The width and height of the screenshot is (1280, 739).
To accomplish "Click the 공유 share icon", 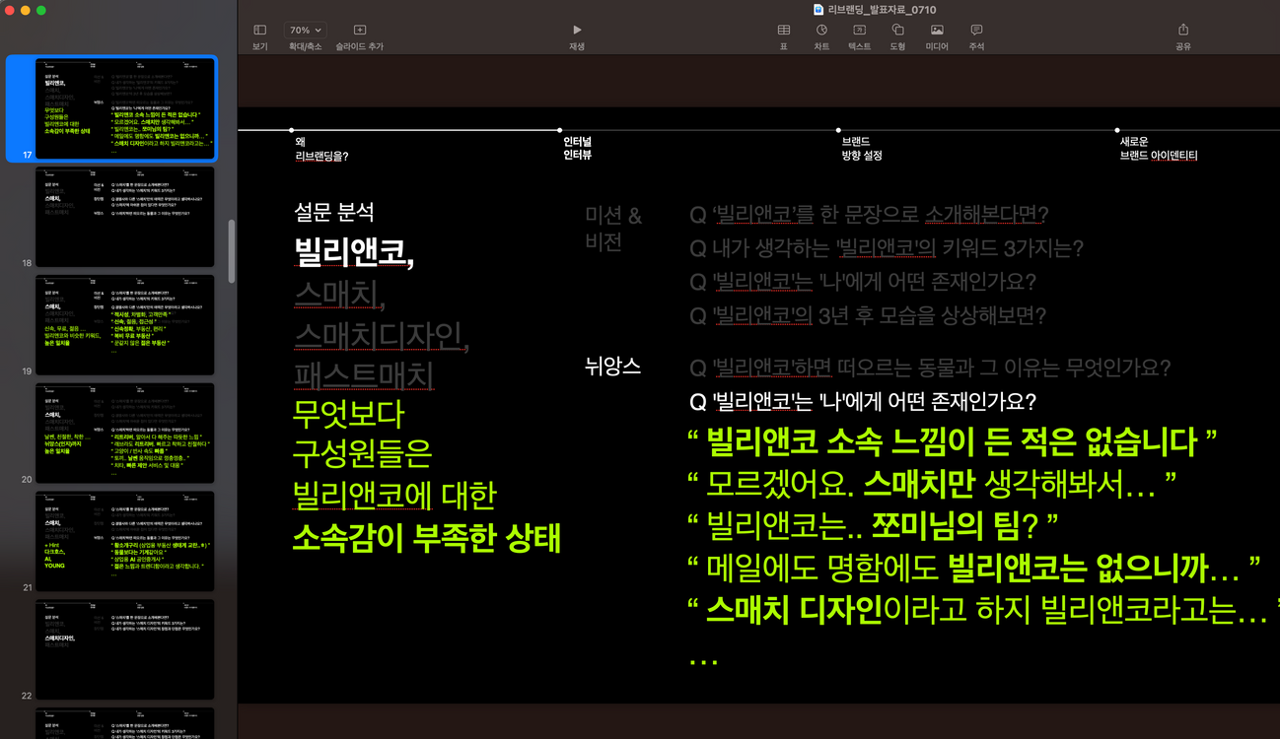I will (x=1183, y=31).
